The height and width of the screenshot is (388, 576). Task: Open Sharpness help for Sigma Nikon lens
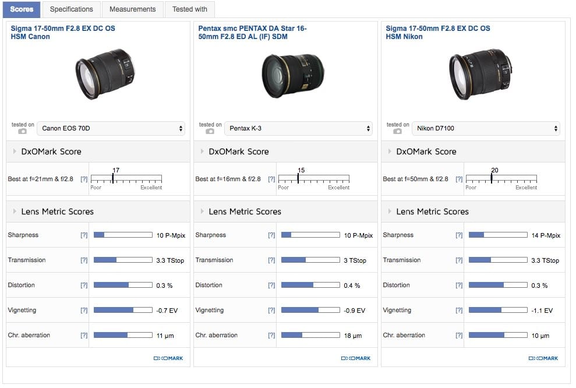[459, 235]
